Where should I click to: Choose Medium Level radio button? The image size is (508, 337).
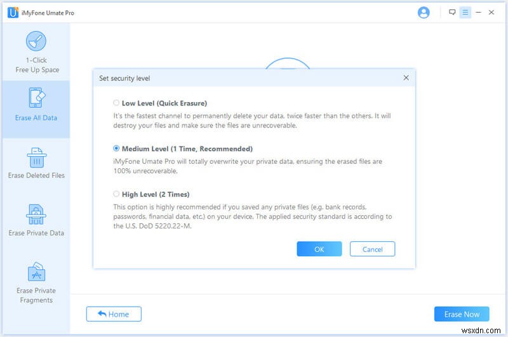[116, 149]
